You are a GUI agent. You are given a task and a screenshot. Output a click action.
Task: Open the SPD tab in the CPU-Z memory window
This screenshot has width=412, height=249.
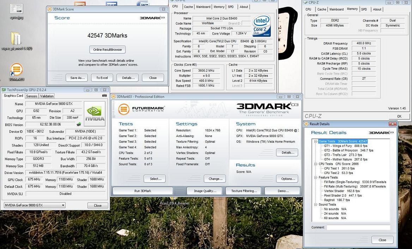tap(364, 9)
